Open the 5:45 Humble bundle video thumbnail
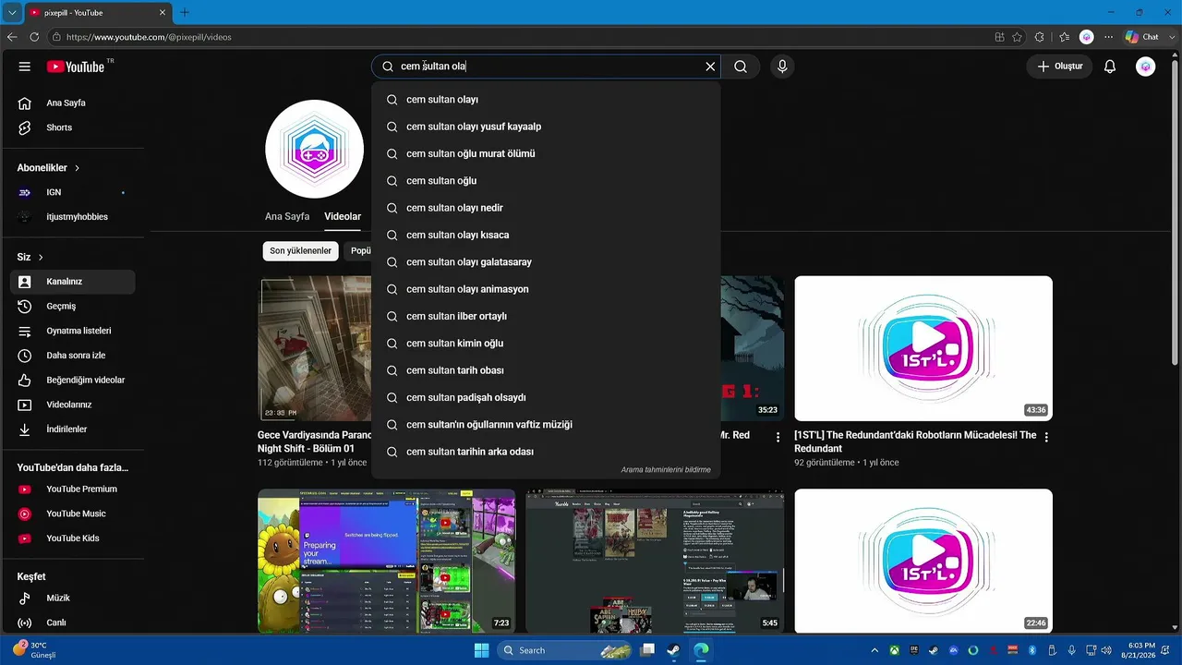The height and width of the screenshot is (665, 1182). coord(655,561)
